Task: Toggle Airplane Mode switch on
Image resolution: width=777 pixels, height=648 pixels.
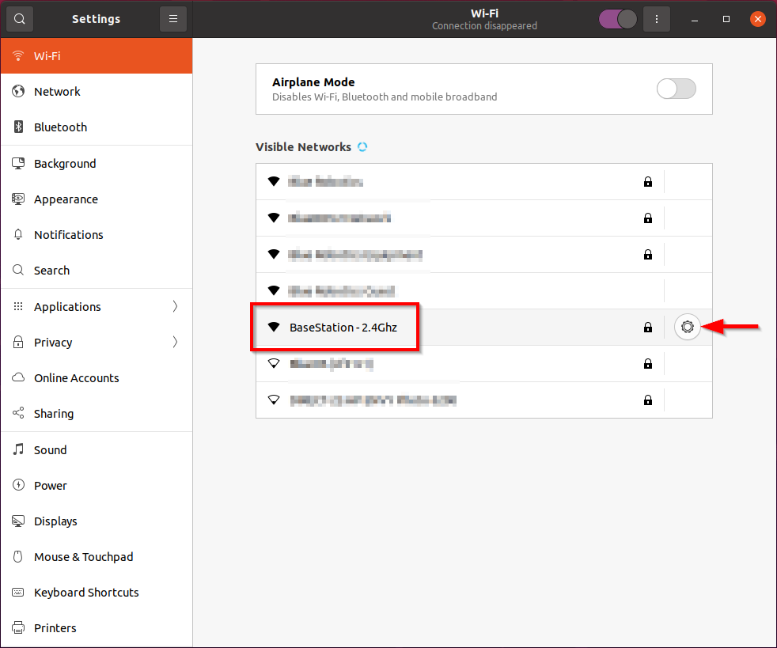Action: tap(676, 89)
